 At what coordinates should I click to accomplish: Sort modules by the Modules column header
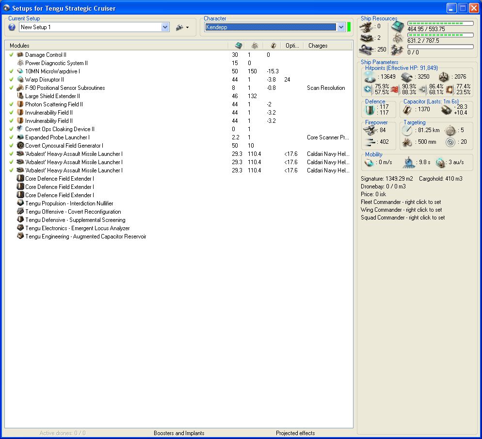(117, 46)
